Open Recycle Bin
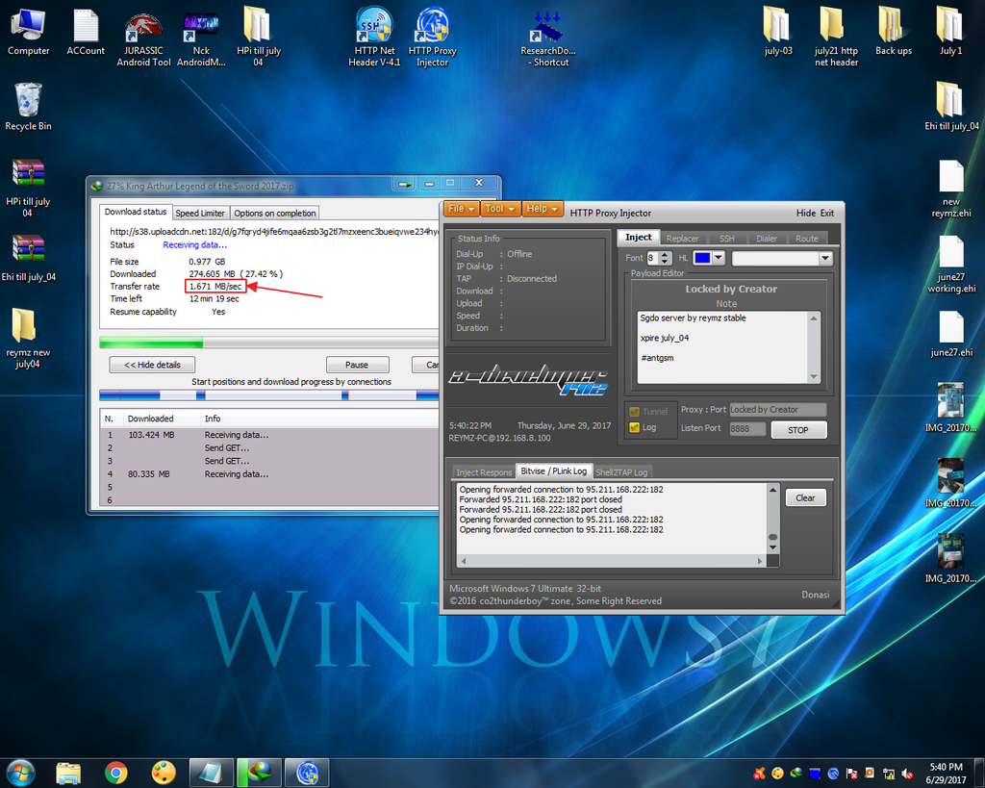This screenshot has height=788, width=985. point(28,107)
